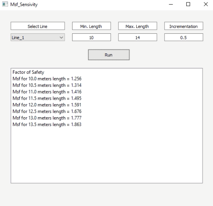Click the Incrementation label box
This screenshot has width=213, height=206.
click(x=184, y=26)
